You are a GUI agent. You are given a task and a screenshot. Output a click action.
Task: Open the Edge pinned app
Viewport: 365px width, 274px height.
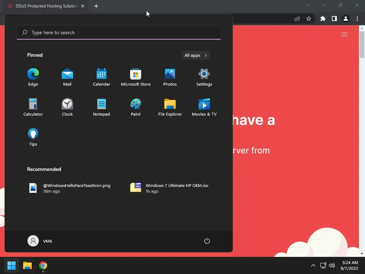(x=33, y=77)
